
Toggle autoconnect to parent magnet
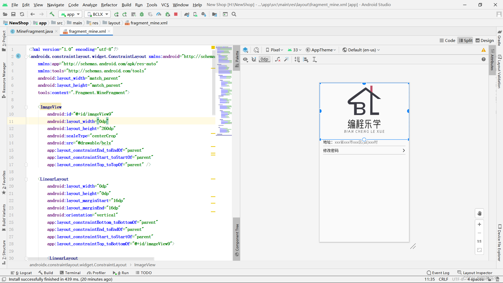[x=254, y=59]
